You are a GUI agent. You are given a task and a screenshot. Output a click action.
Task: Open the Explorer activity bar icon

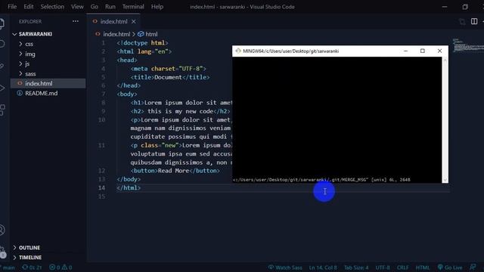coord(2,23)
